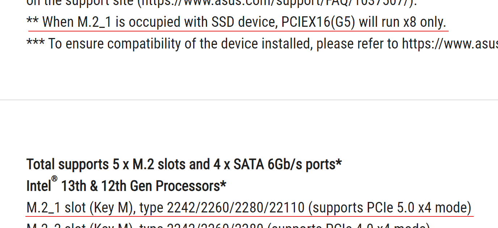Click the "2242/2260/2280/22110" type sizes text
498x228 pixels.
(236, 208)
